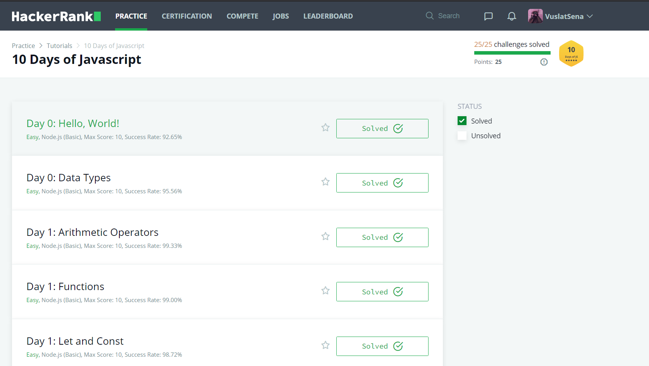Enable the Unsolved status filter
The height and width of the screenshot is (366, 649).
pyautogui.click(x=462, y=136)
